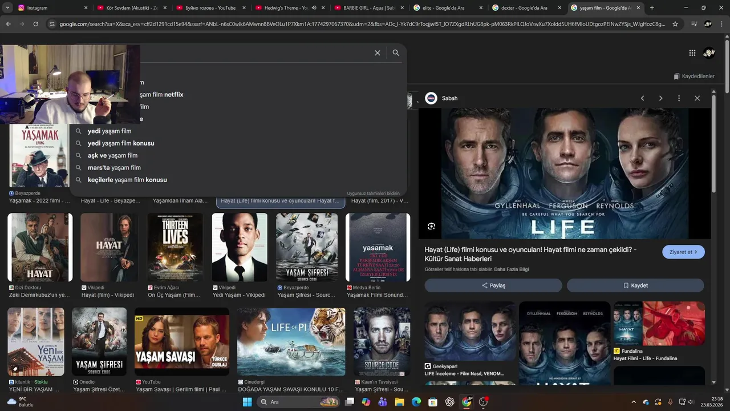Image resolution: width=730 pixels, height=411 pixels.
Task: Show hidden system tray icons
Action: (633, 402)
